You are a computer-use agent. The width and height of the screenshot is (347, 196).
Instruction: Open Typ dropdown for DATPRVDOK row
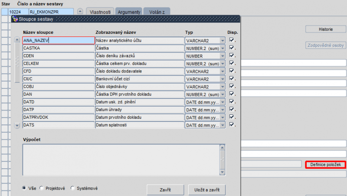click(x=223, y=118)
